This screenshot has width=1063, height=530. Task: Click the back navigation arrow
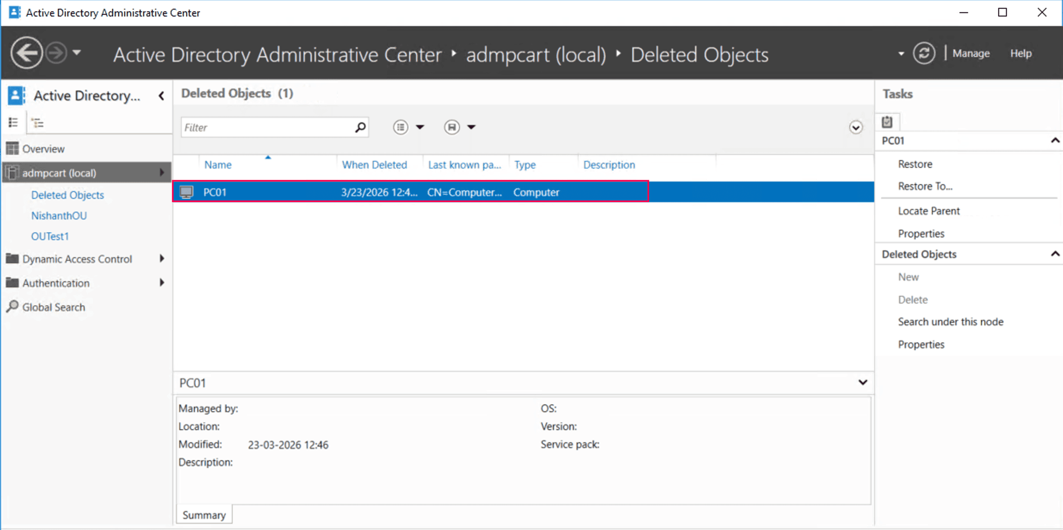(x=26, y=52)
